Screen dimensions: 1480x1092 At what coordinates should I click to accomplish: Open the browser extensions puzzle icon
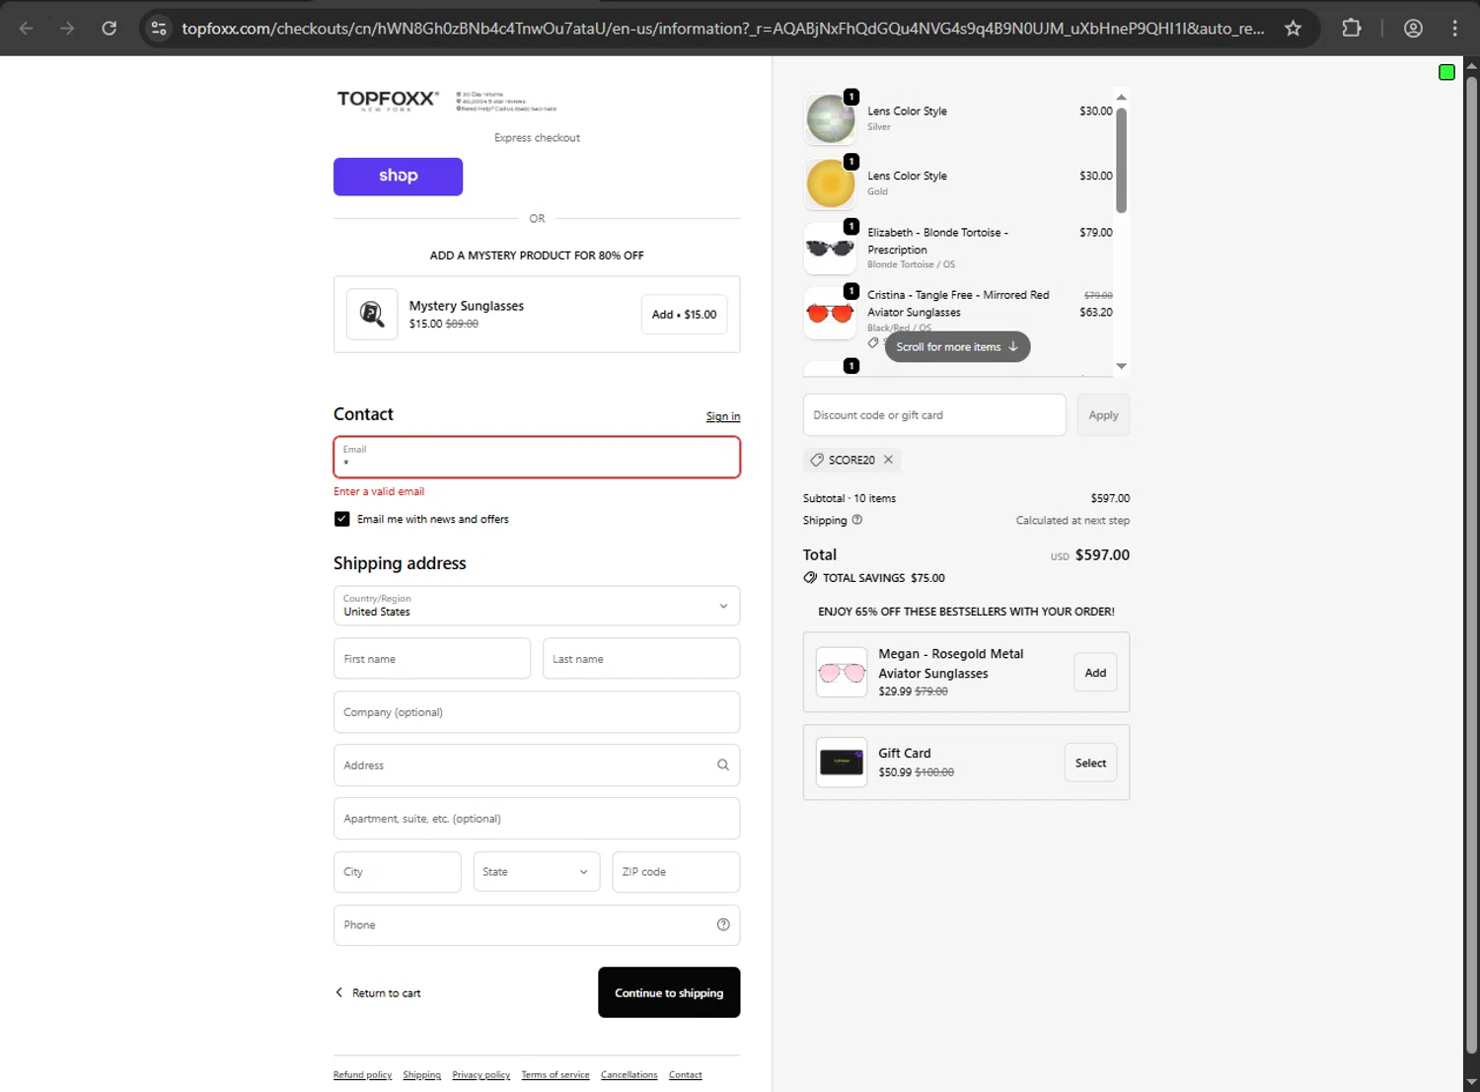[1352, 29]
